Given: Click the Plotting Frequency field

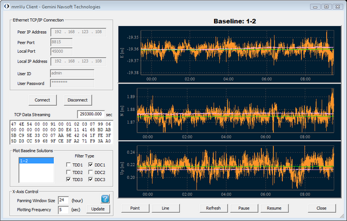Looking at the screenshot, I should coord(63,209).
